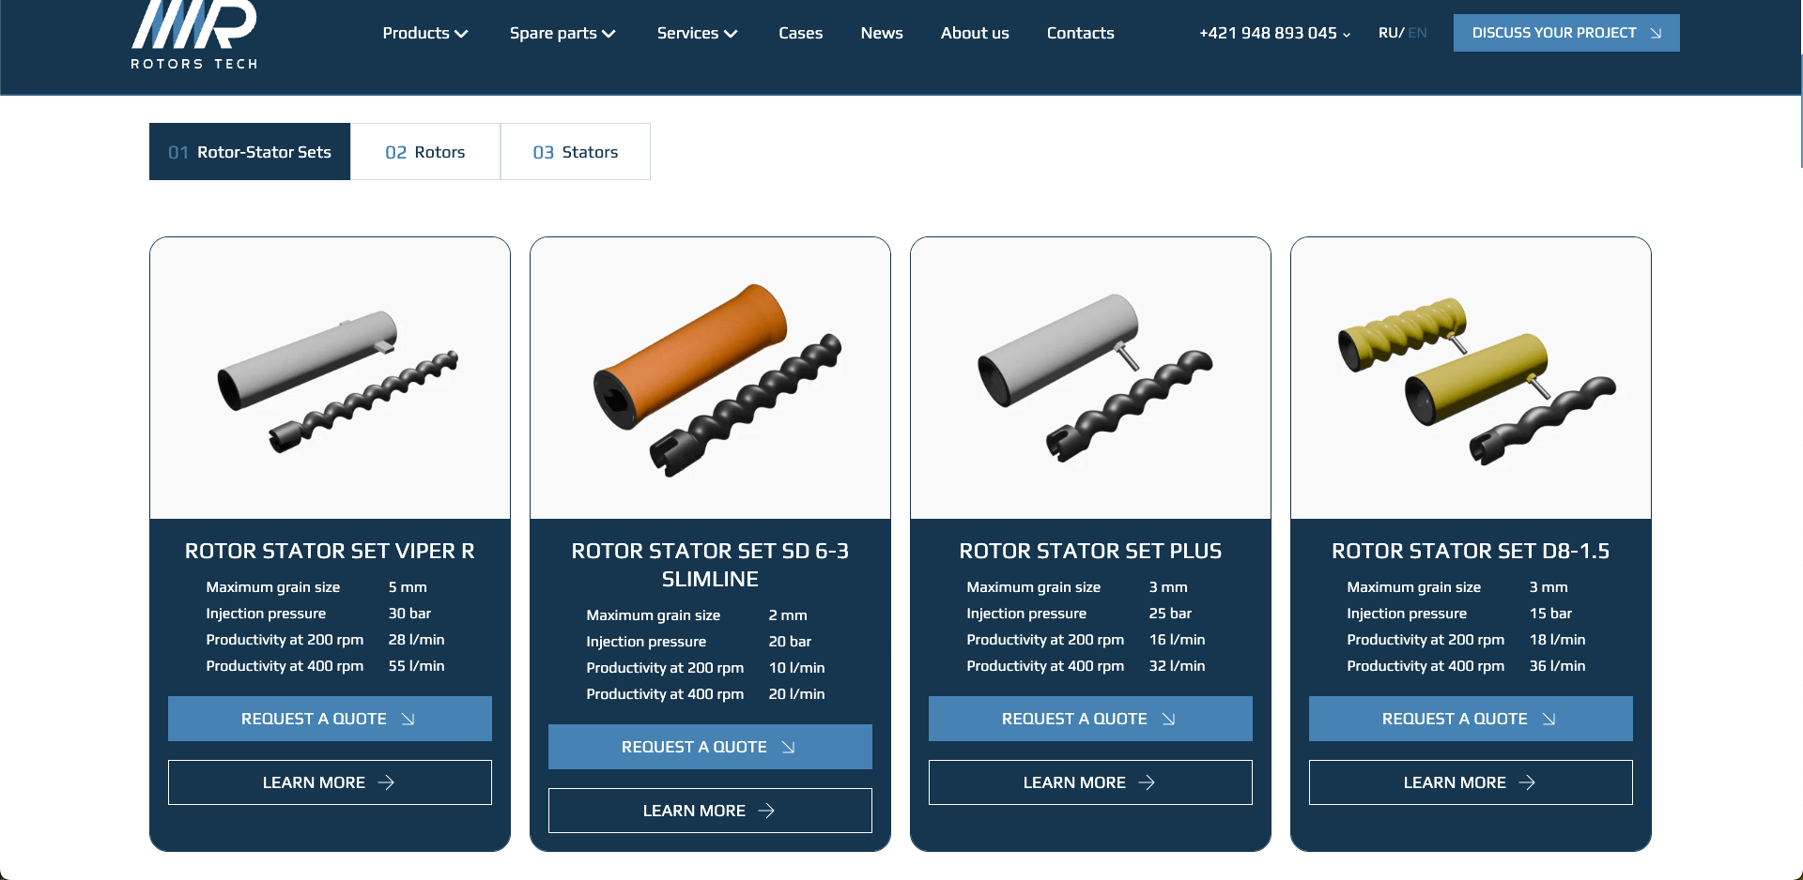Open the D8-1.5 product image

[1471, 378]
